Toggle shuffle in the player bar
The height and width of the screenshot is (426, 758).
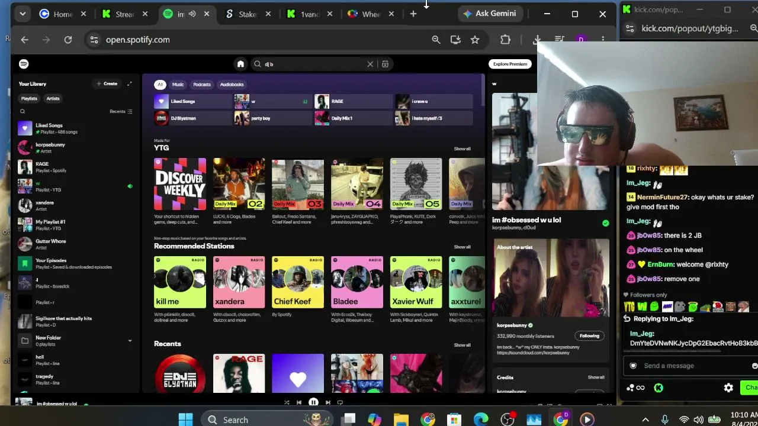(287, 402)
